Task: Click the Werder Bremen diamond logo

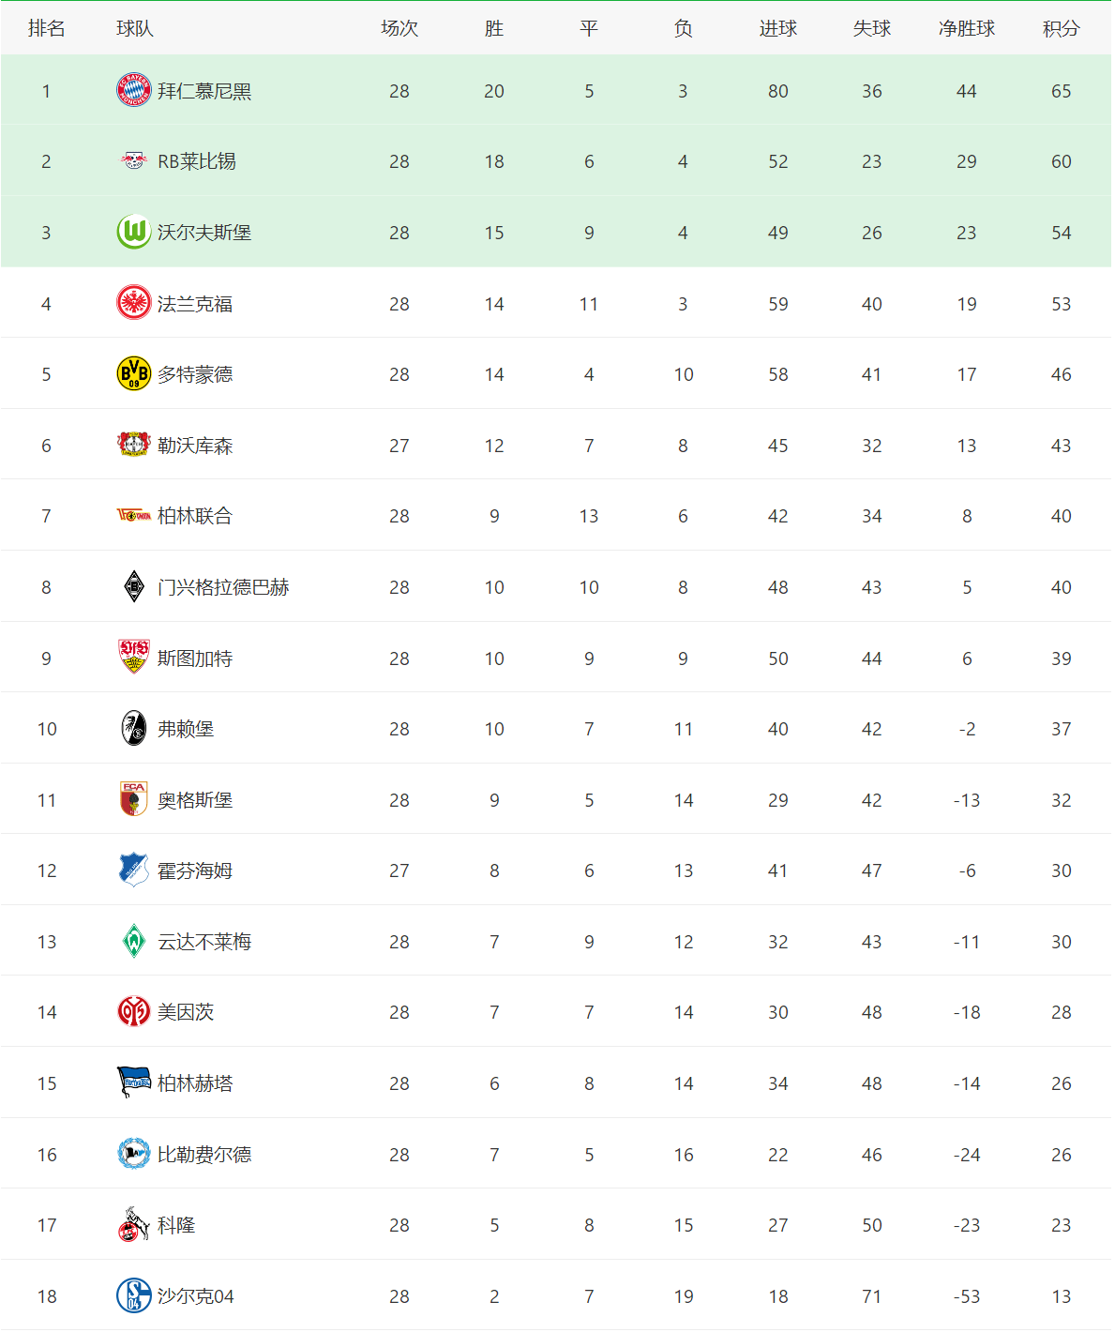Action: click(133, 941)
